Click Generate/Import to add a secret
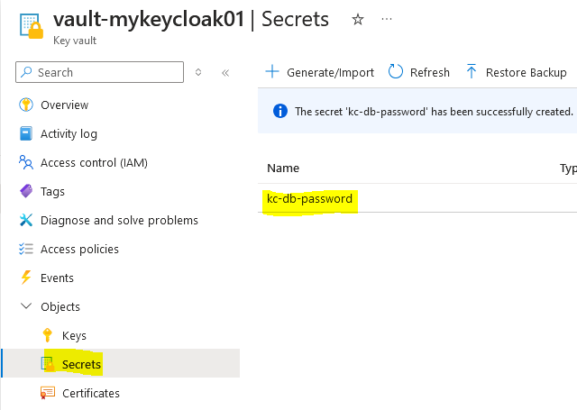The width and height of the screenshot is (577, 410). 319,72
